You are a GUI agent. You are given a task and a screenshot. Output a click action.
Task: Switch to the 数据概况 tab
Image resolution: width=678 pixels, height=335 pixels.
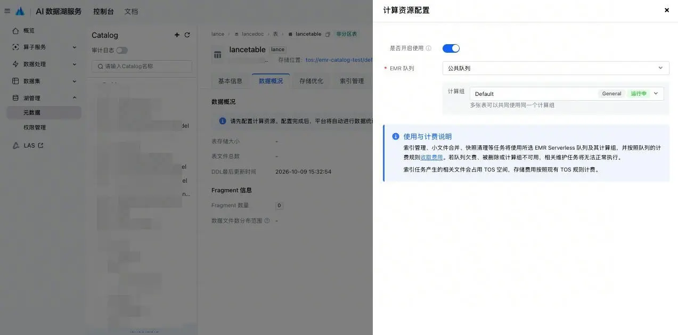click(x=271, y=81)
